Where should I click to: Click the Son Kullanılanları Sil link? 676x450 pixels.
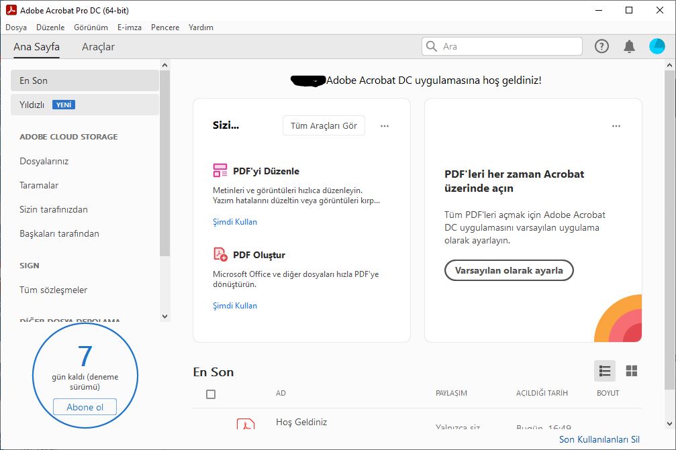pos(599,439)
